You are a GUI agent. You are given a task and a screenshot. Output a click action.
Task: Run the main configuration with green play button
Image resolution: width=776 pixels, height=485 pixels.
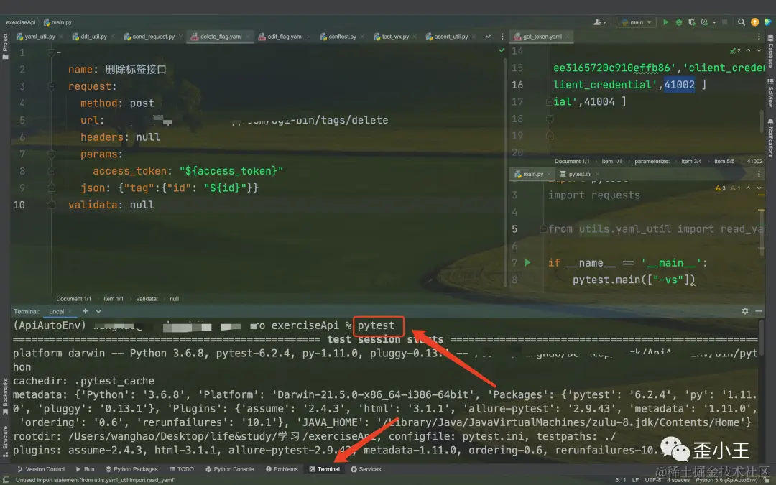665,22
